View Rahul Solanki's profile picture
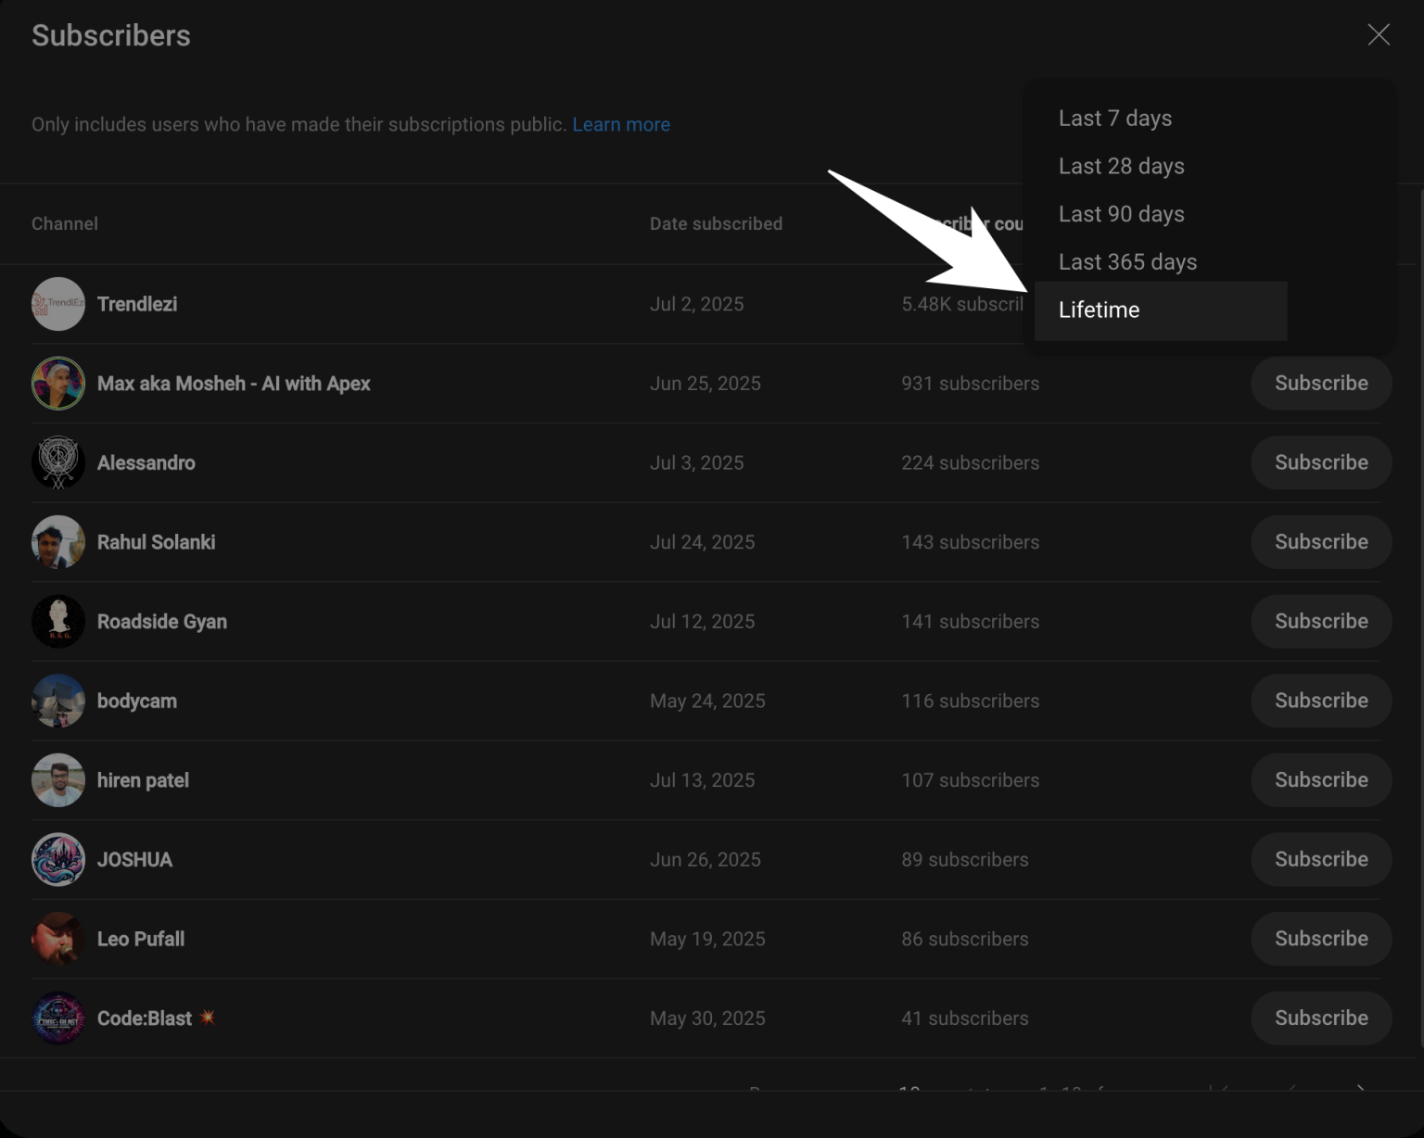Image resolution: width=1424 pixels, height=1138 pixels. click(x=57, y=542)
